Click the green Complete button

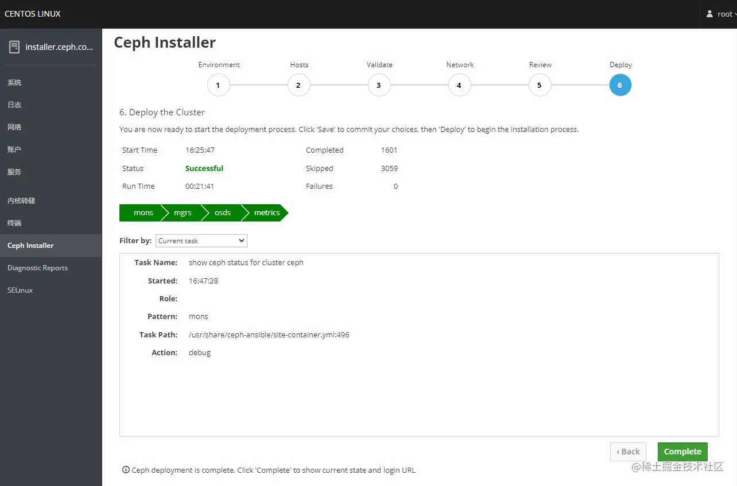click(x=682, y=452)
